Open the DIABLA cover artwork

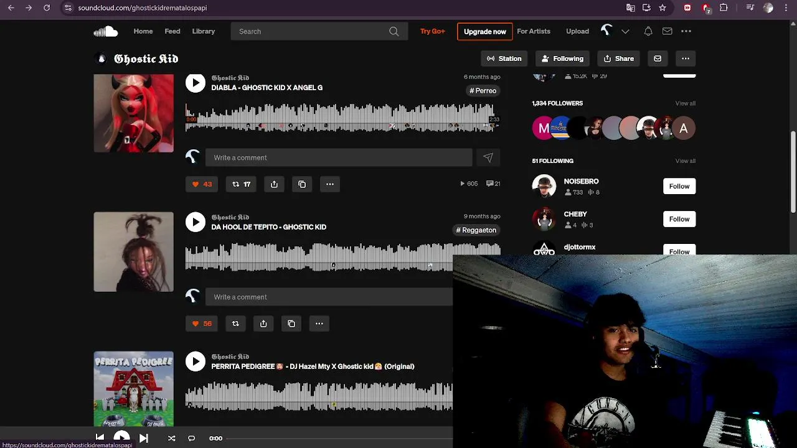(x=134, y=113)
